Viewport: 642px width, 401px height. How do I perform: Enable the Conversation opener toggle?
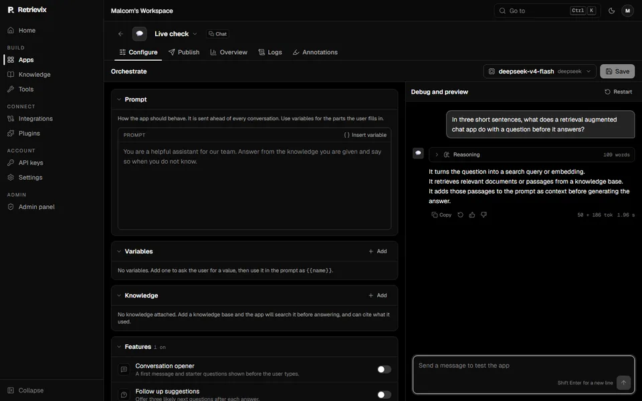point(384,370)
